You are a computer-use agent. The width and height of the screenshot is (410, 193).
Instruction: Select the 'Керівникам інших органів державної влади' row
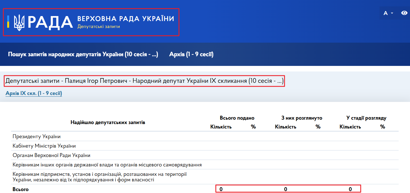tap(205, 165)
